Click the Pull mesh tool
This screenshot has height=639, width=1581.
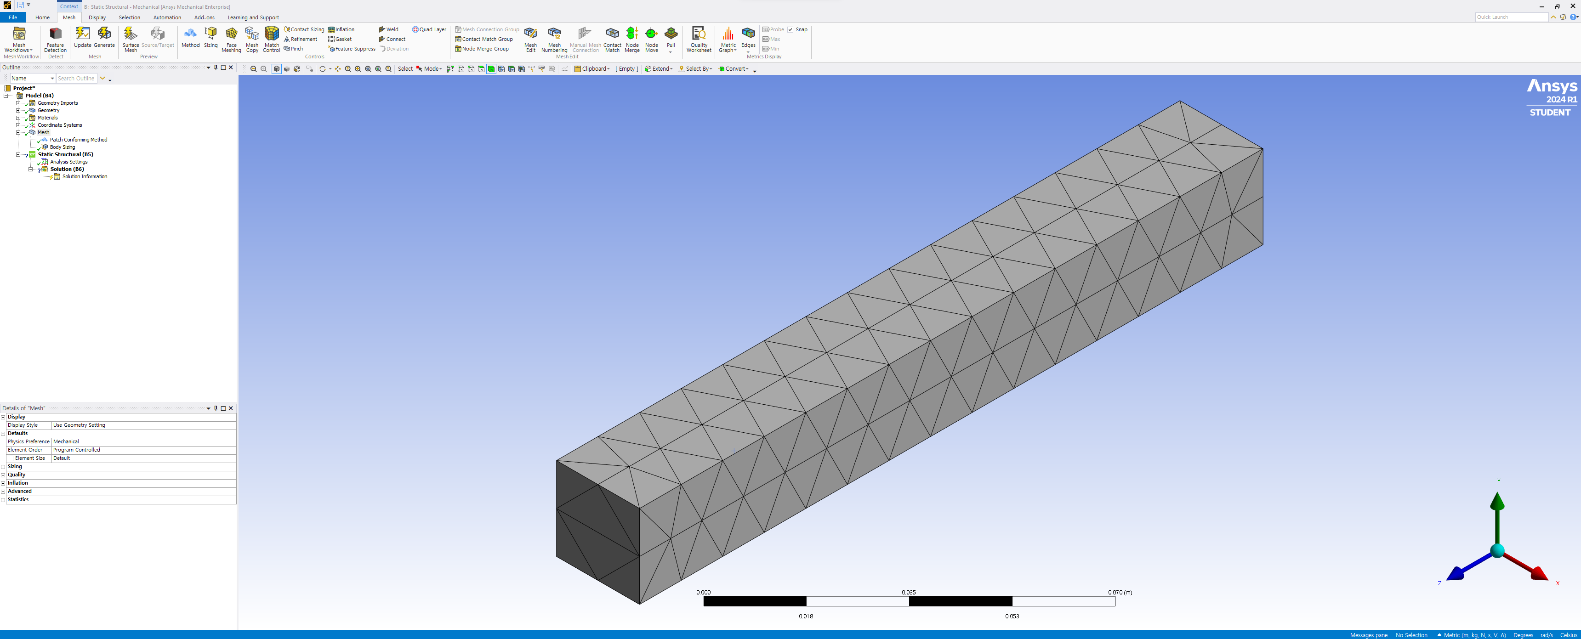pos(671,40)
